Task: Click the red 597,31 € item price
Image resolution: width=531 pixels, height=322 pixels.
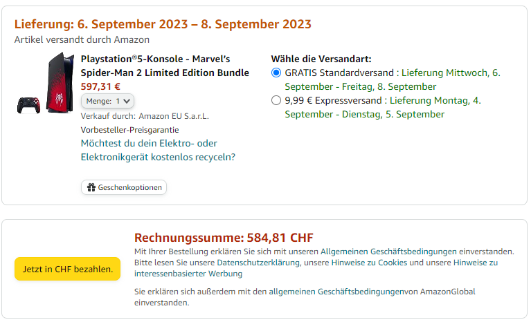Action: (x=100, y=86)
